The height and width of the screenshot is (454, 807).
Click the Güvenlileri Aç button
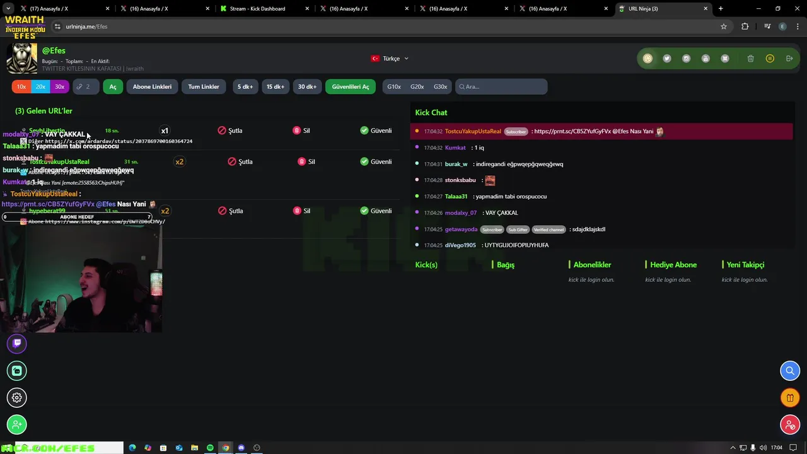351,86
